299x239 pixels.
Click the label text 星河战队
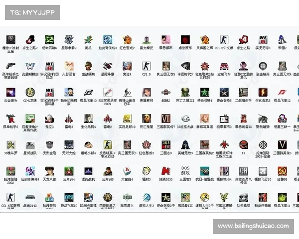pos(30,153)
